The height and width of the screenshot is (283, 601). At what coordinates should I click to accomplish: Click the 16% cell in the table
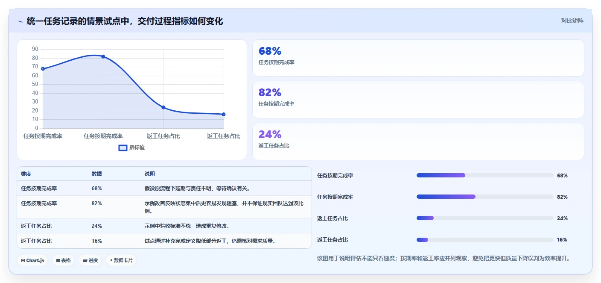(96, 241)
